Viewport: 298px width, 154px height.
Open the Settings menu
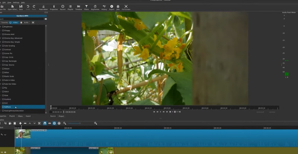(16, 3)
